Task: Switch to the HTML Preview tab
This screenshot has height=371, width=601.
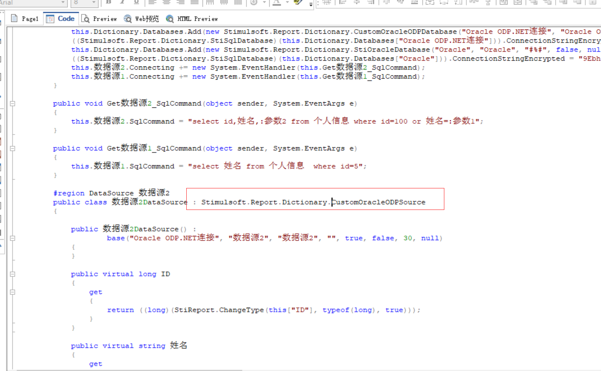Action: pos(192,19)
